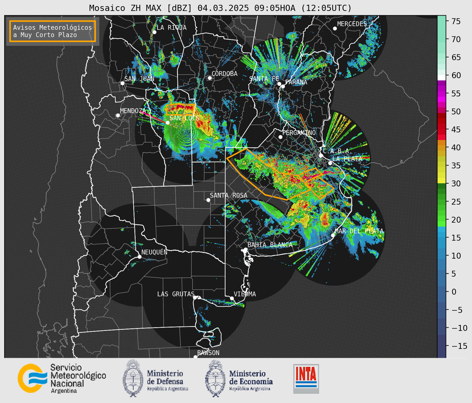Click the 40 dBZ orange color band

(442, 147)
